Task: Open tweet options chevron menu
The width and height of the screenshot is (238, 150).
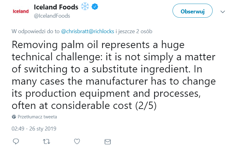Action: (x=223, y=12)
